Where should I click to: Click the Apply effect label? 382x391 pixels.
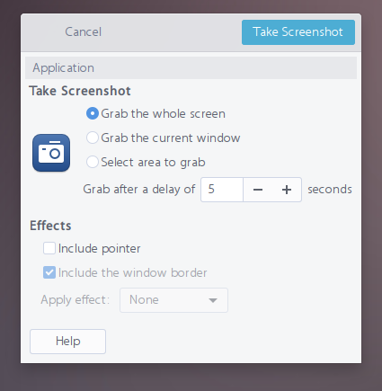coord(76,300)
